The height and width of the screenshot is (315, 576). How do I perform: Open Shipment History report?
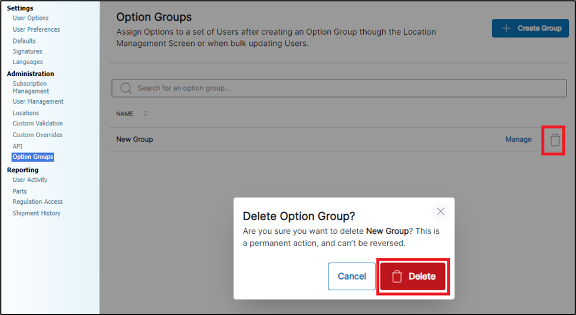37,213
